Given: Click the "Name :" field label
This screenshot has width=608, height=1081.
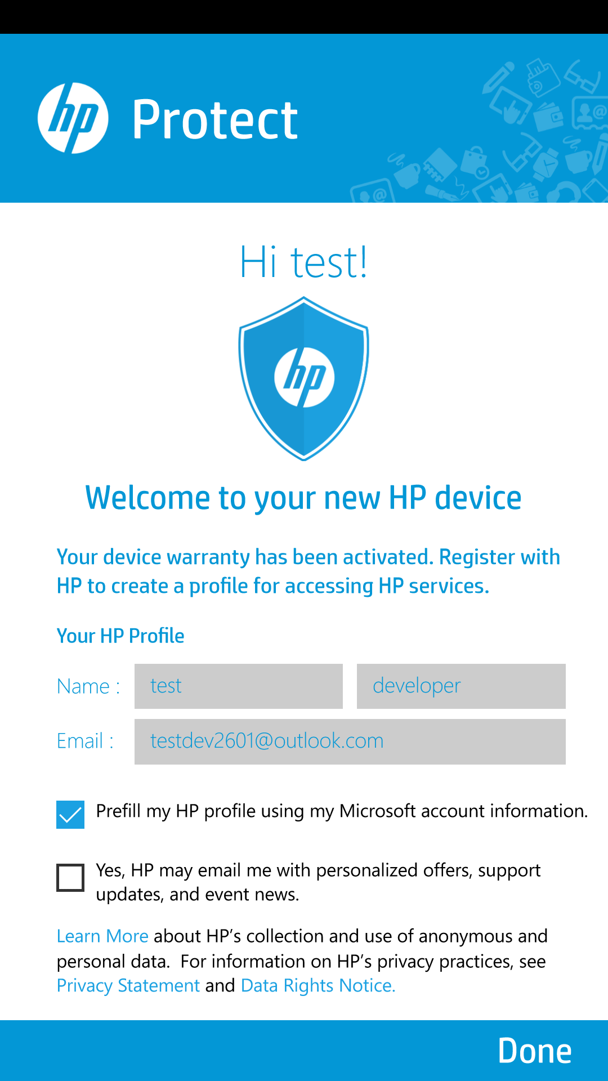Looking at the screenshot, I should coord(88,686).
